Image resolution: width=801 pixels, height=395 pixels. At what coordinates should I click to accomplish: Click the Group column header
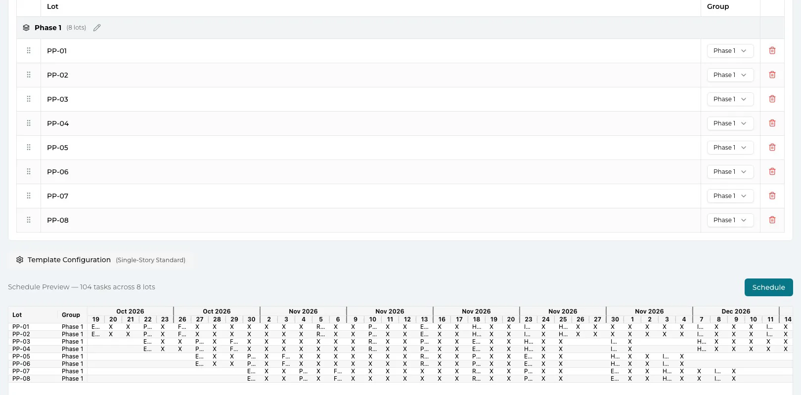718,6
